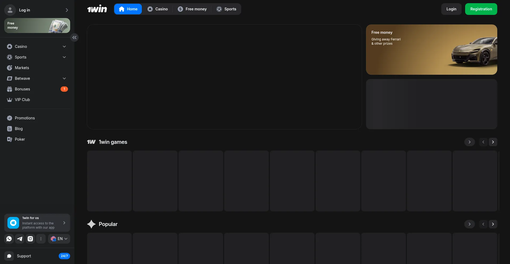Switch to the Sports tab in top navigation
510x264 pixels.
226,9
